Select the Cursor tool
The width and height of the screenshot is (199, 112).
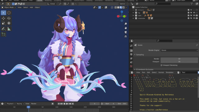pos(9,13)
